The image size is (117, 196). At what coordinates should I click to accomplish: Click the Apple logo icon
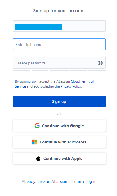tap(38, 158)
